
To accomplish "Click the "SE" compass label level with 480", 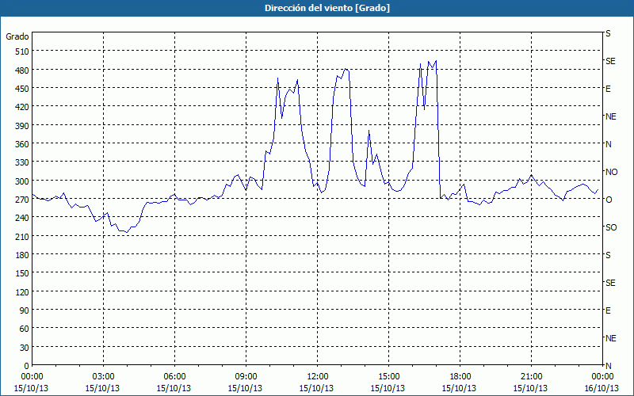I will [x=610, y=61].
